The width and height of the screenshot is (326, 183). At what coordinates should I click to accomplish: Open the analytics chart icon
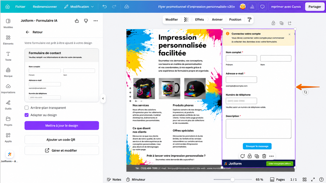(252, 7)
